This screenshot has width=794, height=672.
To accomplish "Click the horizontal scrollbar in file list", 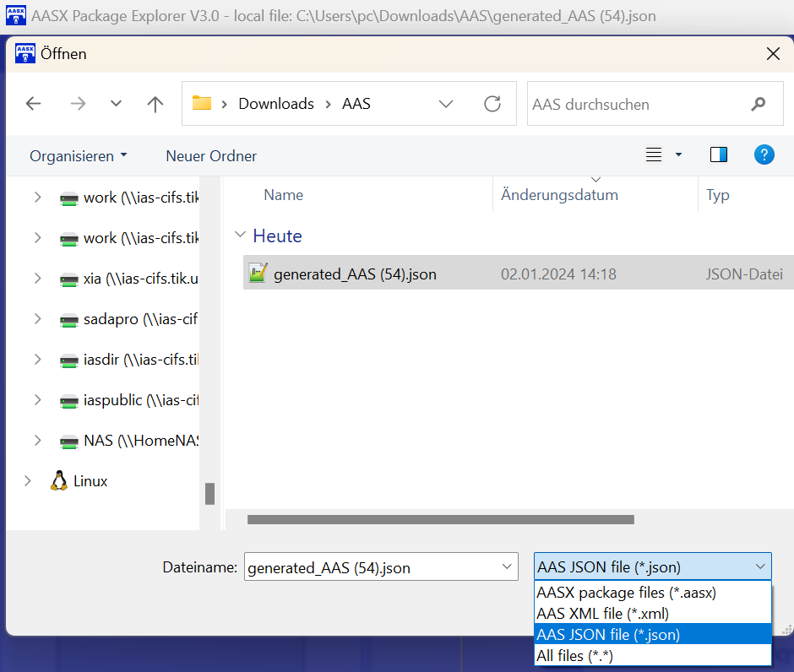I will (440, 520).
